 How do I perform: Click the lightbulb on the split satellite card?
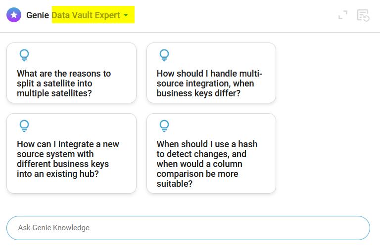coord(24,55)
